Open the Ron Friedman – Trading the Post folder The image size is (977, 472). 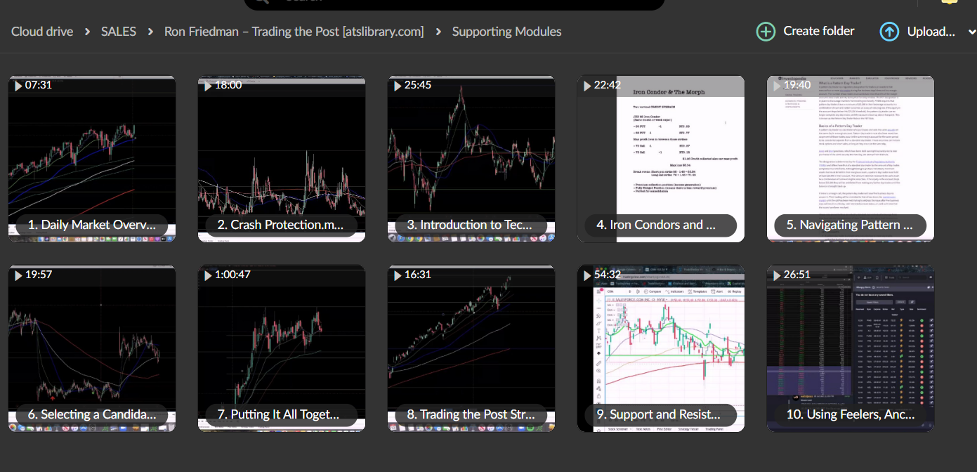(294, 31)
